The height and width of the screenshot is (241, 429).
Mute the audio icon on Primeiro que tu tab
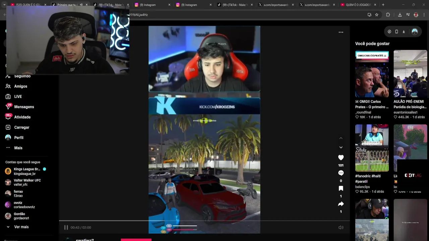pyautogui.click(x=81, y=5)
